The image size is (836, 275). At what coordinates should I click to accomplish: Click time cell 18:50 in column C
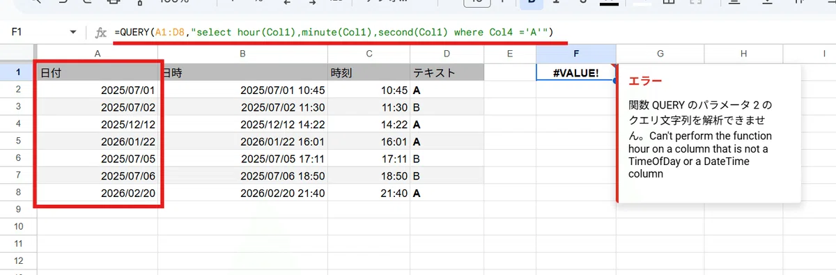[x=369, y=175]
